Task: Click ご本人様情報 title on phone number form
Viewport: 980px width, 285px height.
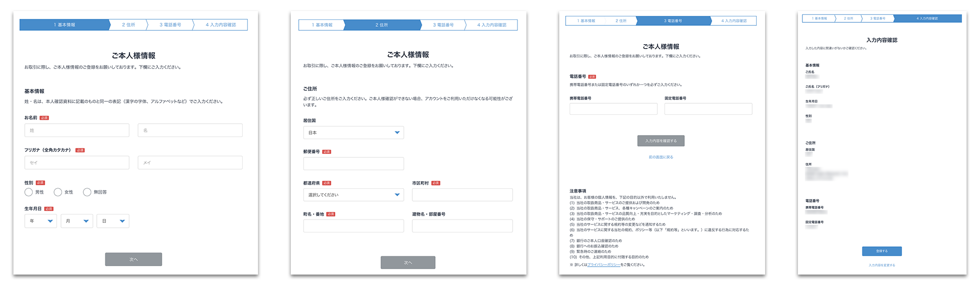Action: click(x=661, y=47)
